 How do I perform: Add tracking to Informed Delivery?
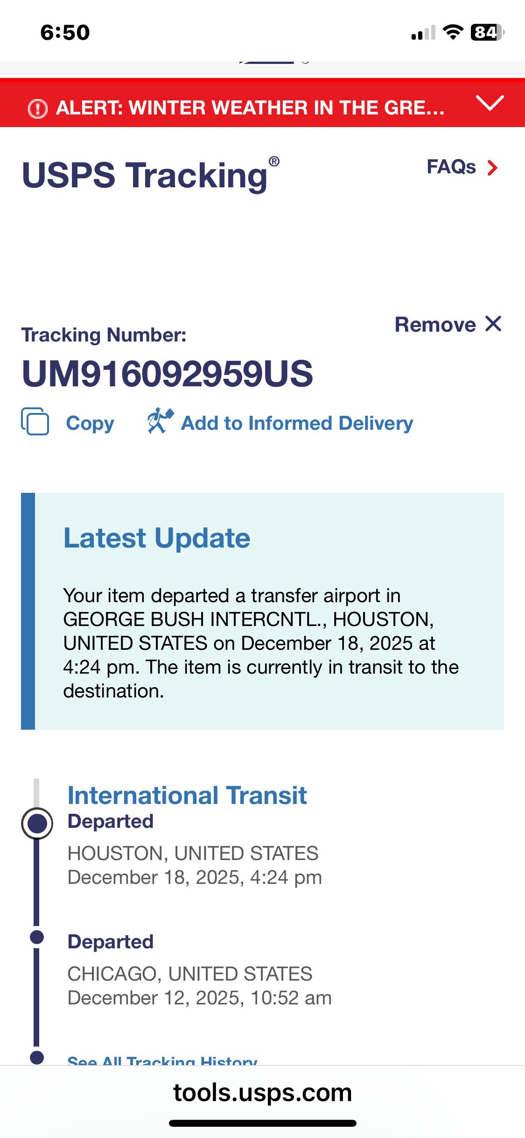[297, 423]
